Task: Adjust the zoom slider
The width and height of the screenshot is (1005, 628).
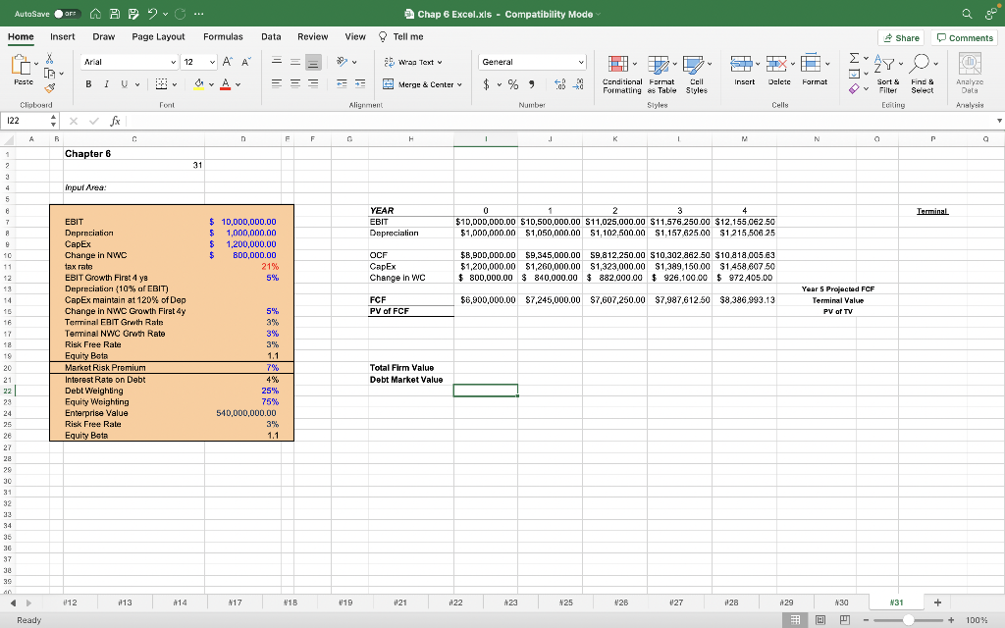Action: 908,620
